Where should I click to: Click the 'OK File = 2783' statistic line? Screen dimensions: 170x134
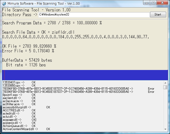click(x=29, y=46)
